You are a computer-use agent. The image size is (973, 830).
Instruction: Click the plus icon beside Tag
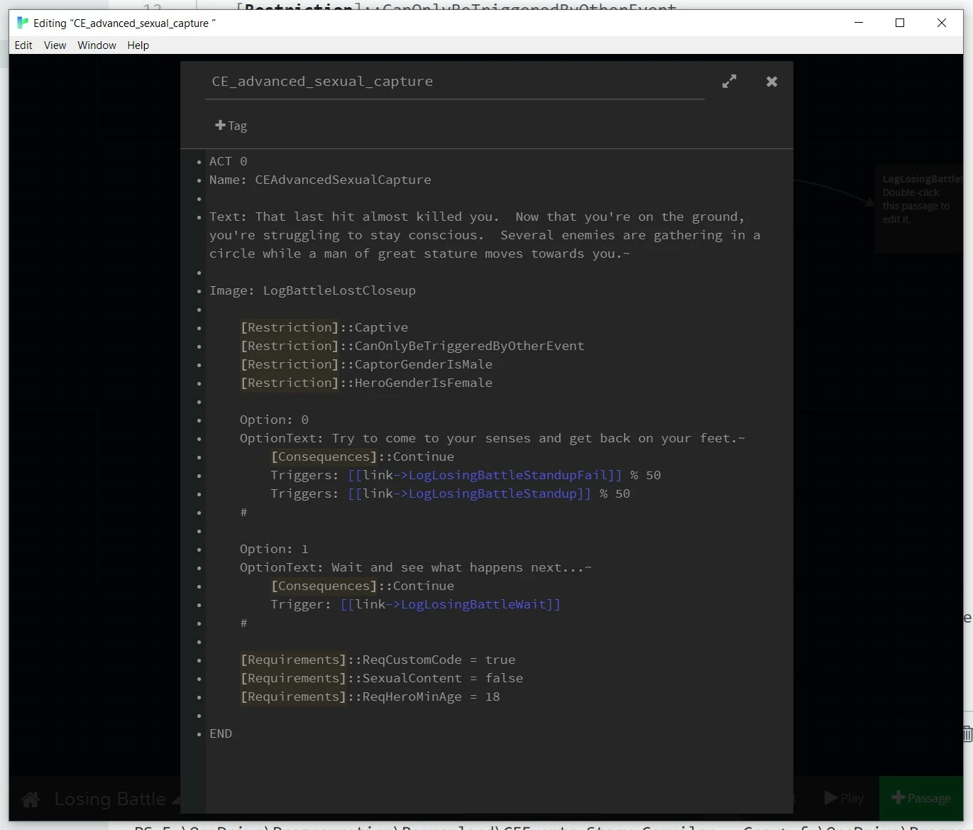220,125
